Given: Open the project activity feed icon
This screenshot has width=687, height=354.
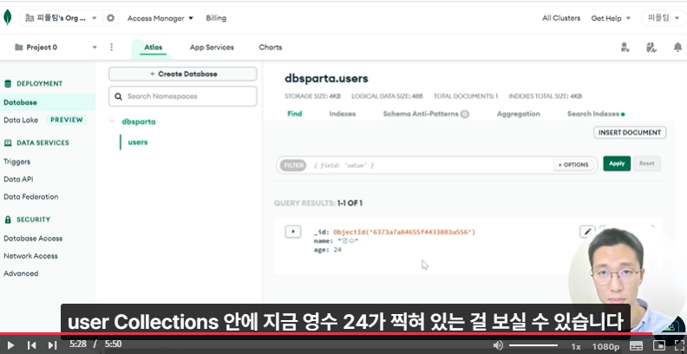Looking at the screenshot, I should (651, 48).
